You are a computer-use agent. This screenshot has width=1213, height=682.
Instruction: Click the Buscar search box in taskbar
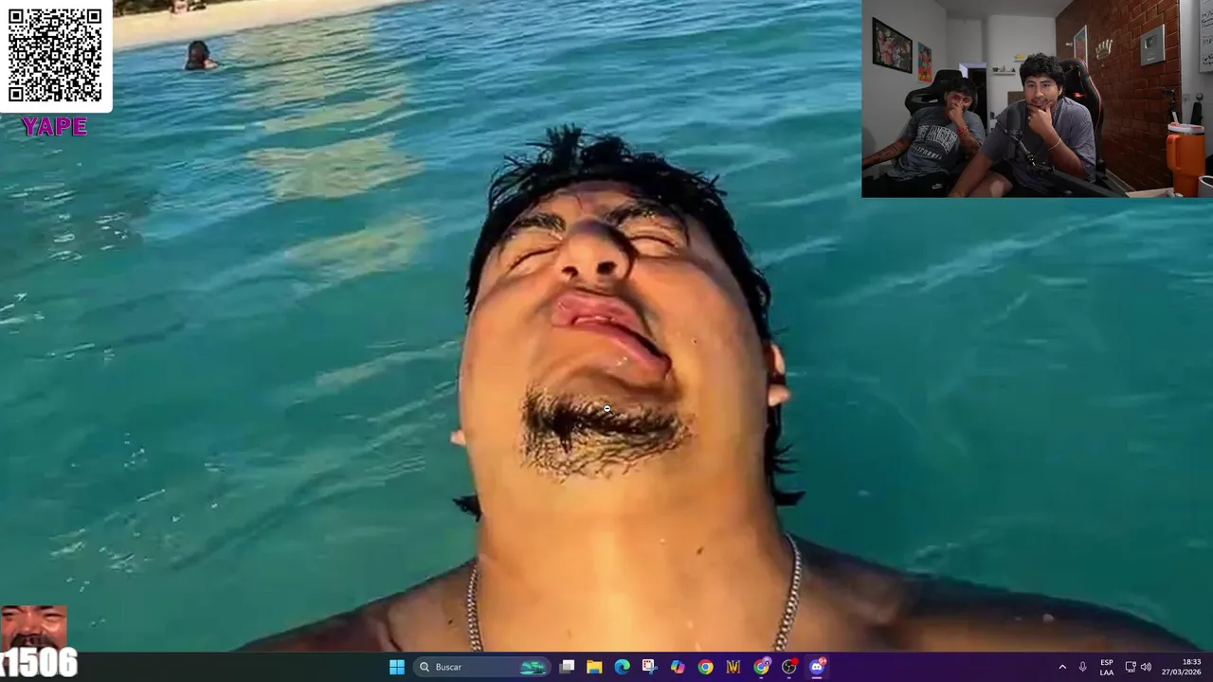tap(483, 667)
